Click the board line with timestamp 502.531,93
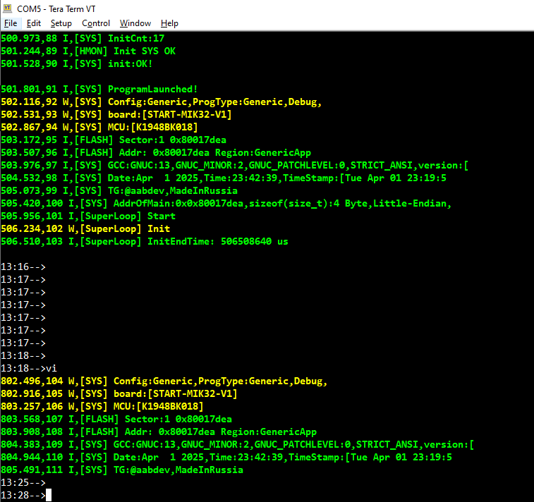Image resolution: width=534 pixels, height=502 pixels. pyautogui.click(x=116, y=114)
